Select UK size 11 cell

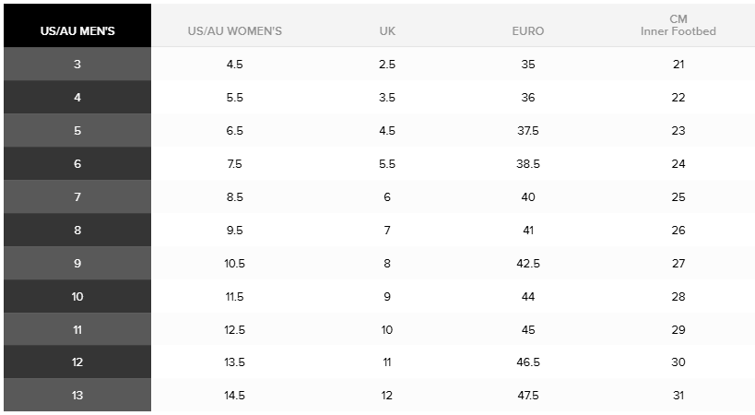[x=387, y=362]
